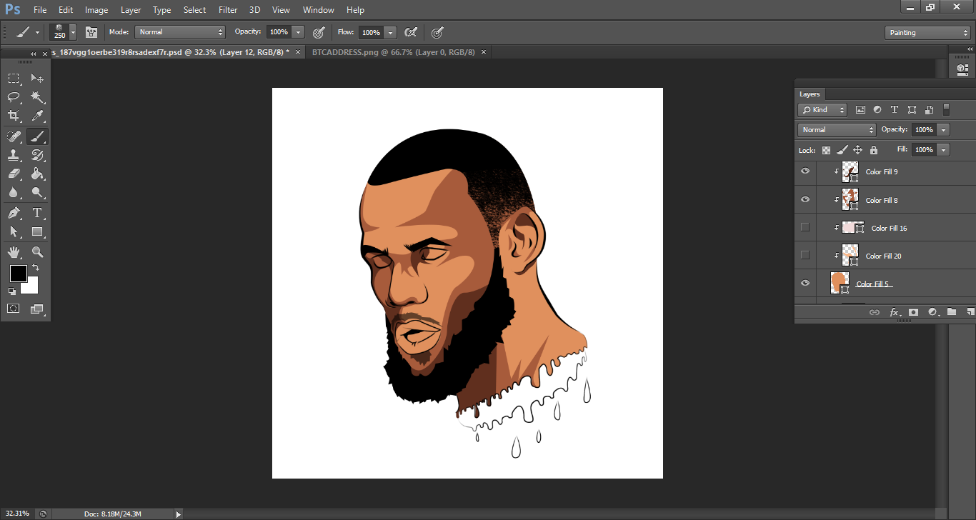Screen dimensions: 976x520
Task: Select the Pen tool
Action: point(14,213)
